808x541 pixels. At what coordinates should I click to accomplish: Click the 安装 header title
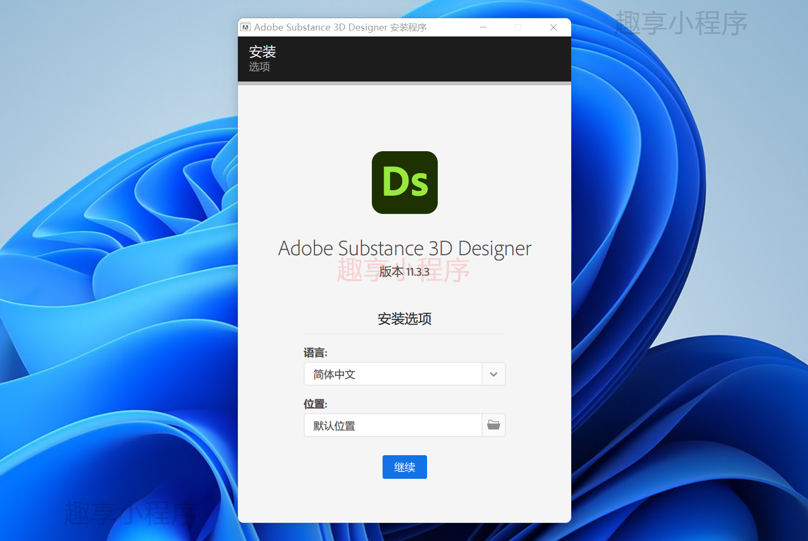tap(263, 52)
